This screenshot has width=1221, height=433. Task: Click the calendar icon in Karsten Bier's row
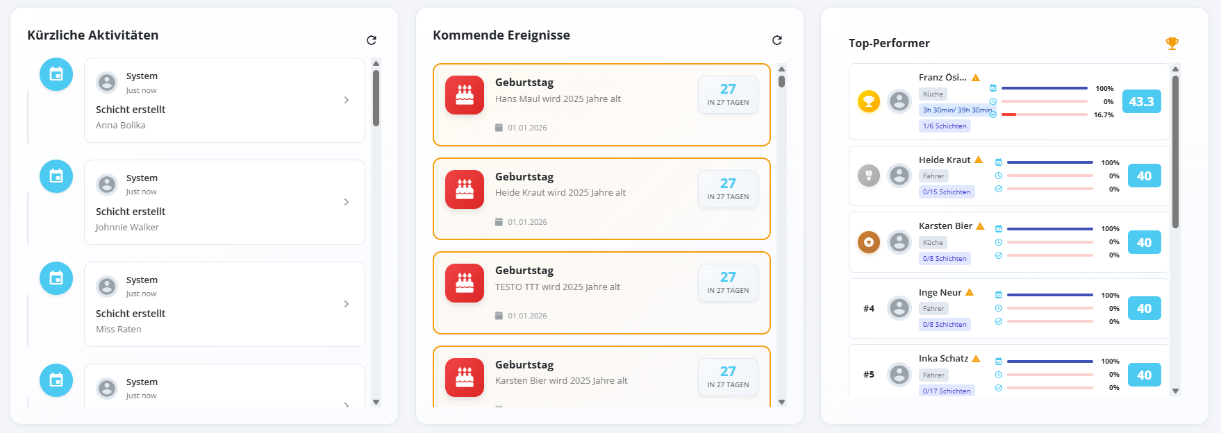click(999, 229)
